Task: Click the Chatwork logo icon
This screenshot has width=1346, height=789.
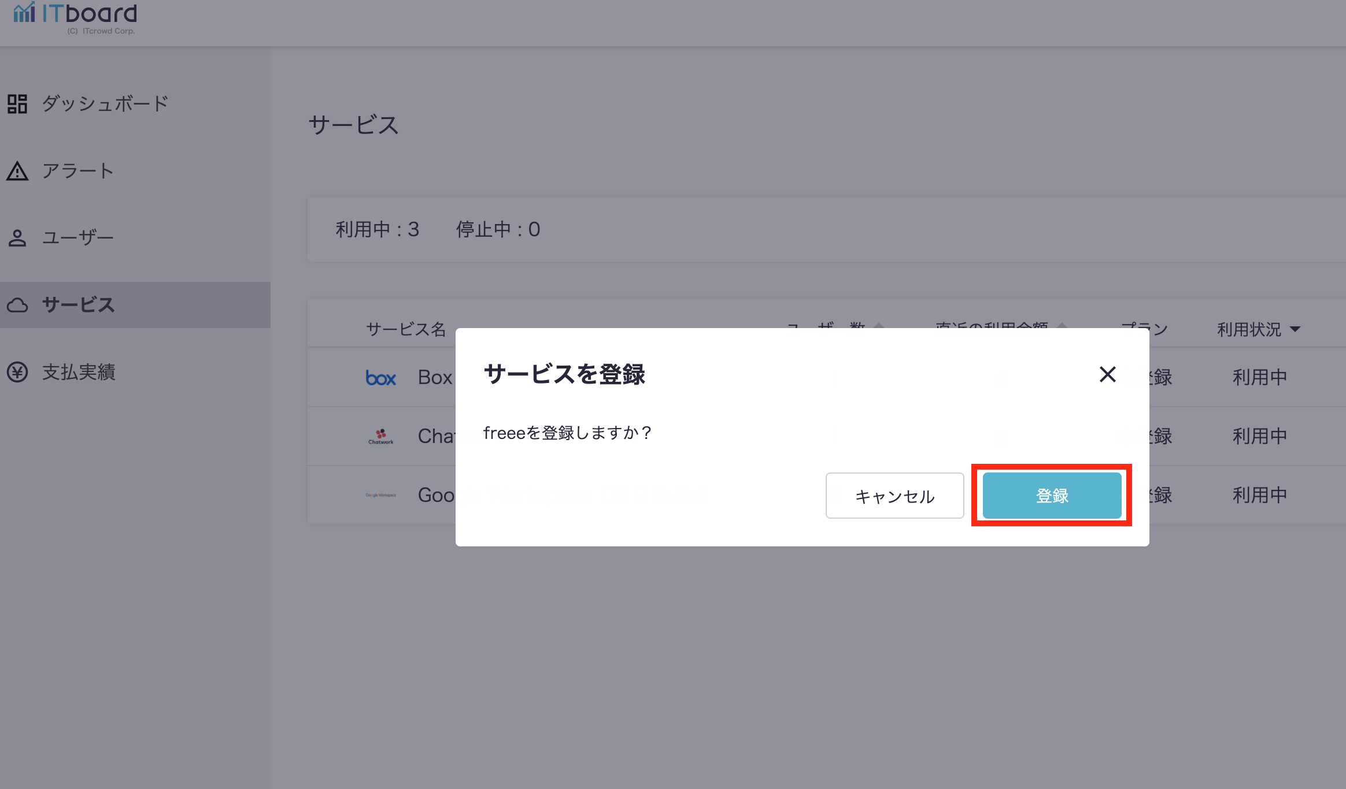Action: (x=380, y=436)
